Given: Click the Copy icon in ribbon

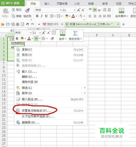Looking at the screenshot, I should [13, 16].
